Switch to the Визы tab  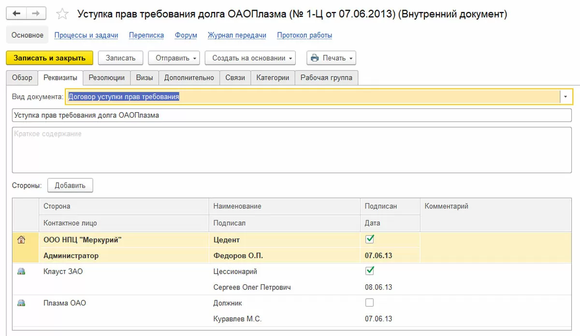click(145, 77)
